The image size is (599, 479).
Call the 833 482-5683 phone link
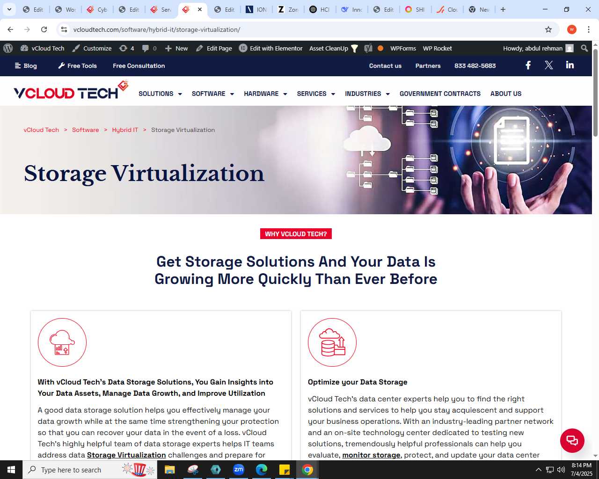point(475,66)
